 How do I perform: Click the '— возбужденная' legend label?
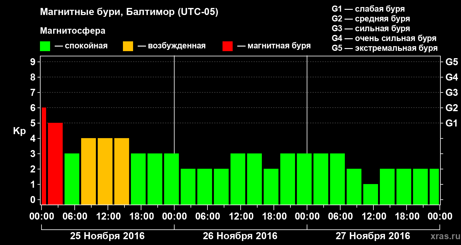tap(171, 46)
